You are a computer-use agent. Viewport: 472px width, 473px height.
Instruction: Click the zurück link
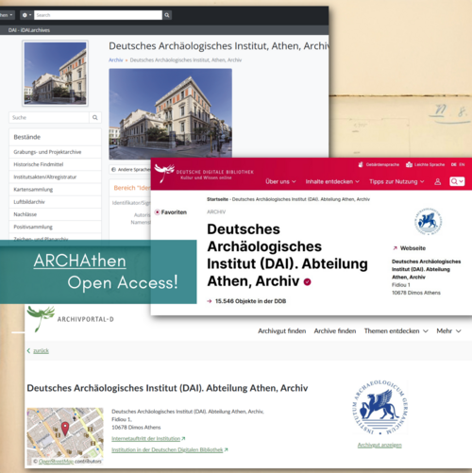pyautogui.click(x=41, y=351)
